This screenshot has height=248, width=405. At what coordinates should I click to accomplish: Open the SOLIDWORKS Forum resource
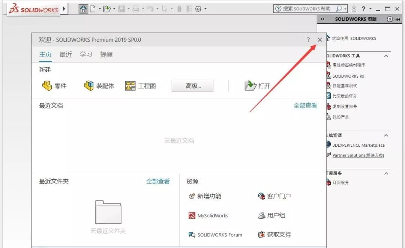[215, 235]
